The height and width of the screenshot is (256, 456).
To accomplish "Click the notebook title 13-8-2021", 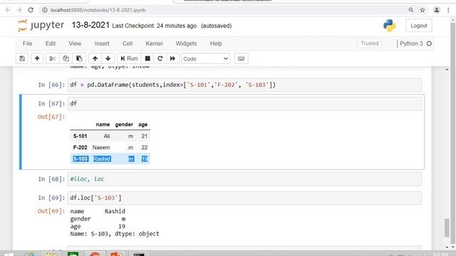I will pos(90,26).
